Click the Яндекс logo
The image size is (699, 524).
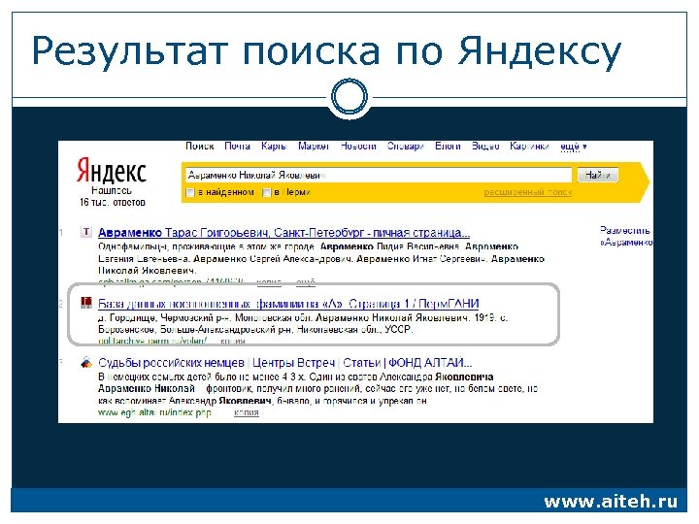(x=112, y=171)
